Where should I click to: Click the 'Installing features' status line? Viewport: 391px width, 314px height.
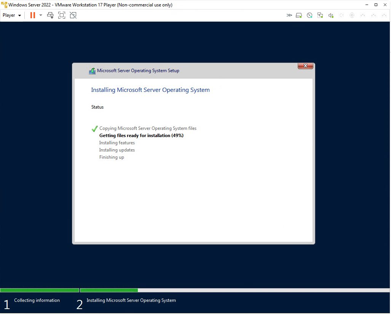click(x=117, y=143)
